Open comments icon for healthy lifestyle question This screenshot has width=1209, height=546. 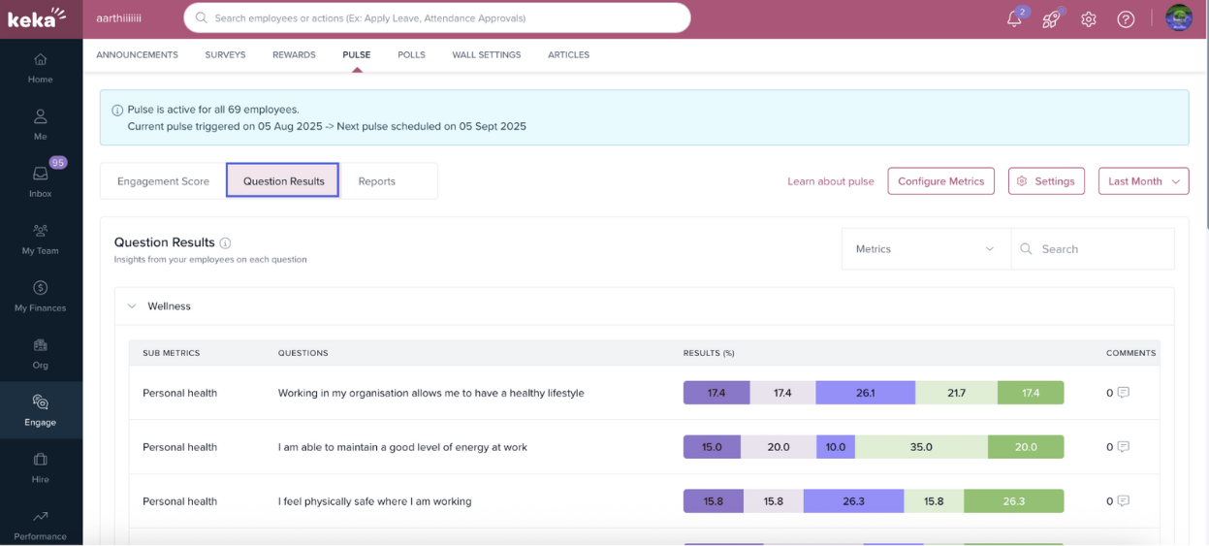coord(1123,393)
